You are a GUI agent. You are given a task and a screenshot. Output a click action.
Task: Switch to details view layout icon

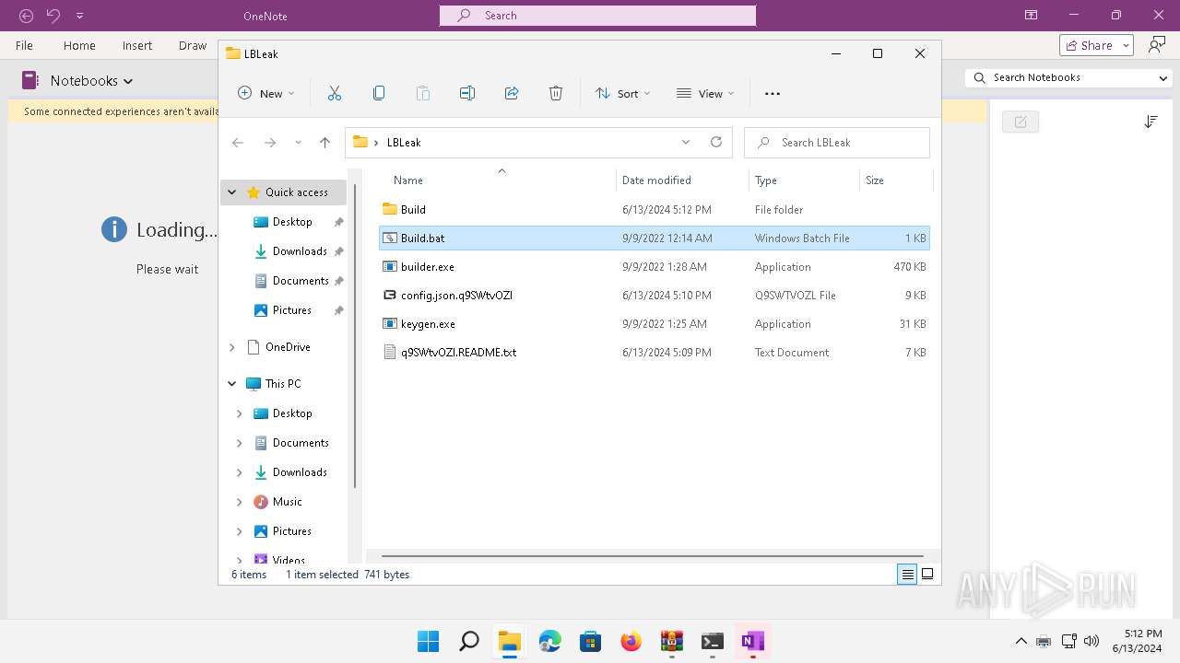pyautogui.click(x=907, y=574)
